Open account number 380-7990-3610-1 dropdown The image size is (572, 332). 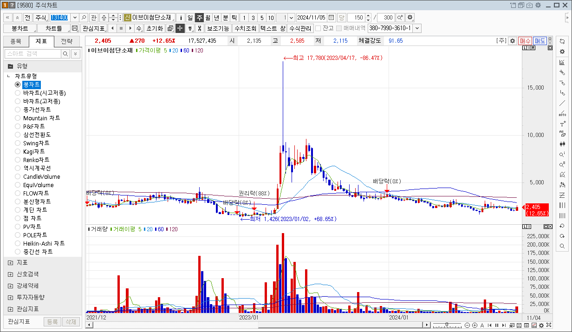pos(417,28)
